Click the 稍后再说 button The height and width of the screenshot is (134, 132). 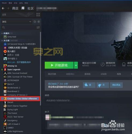click(x=116, y=85)
